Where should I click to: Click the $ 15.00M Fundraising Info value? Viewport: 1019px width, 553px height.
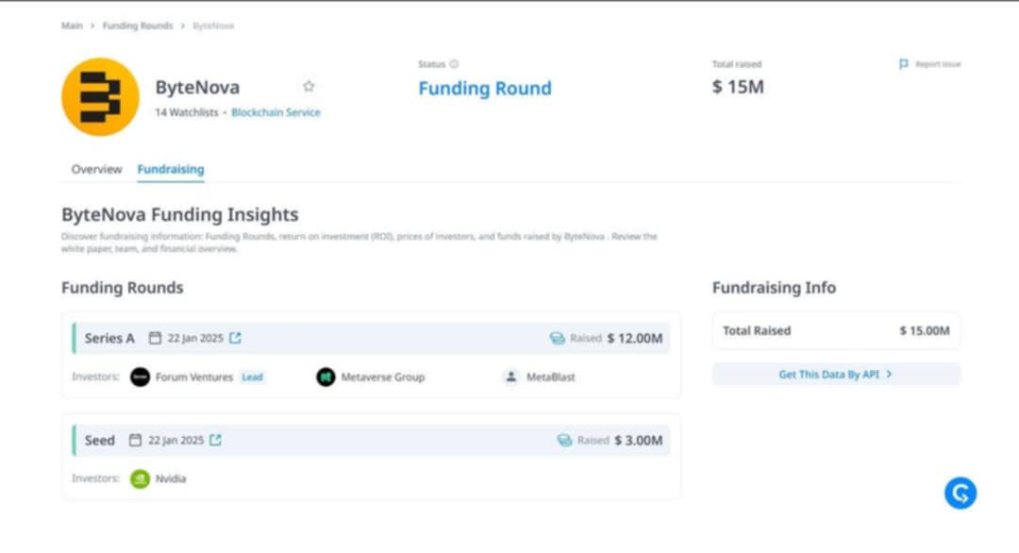(924, 330)
